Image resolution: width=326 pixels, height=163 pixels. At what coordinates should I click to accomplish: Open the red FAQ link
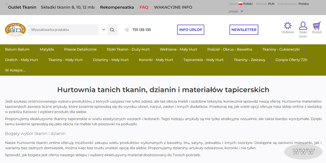144,7
